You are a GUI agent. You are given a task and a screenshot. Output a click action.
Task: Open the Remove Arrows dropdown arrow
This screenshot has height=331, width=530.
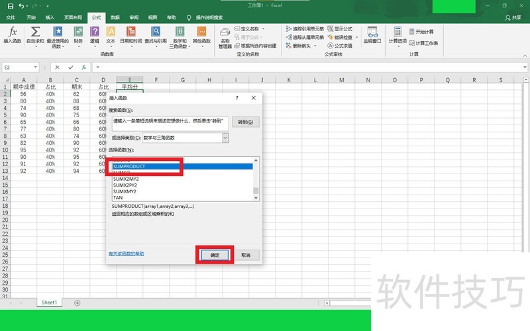[x=315, y=46]
